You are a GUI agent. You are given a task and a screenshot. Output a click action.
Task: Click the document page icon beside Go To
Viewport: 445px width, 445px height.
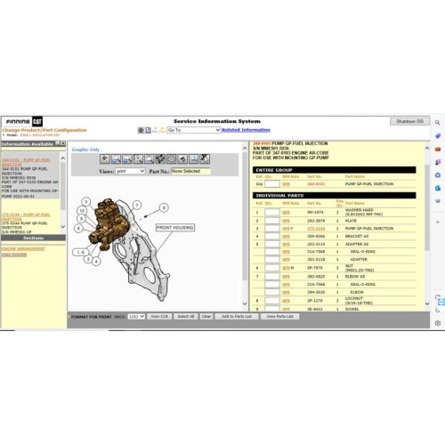click(x=148, y=130)
